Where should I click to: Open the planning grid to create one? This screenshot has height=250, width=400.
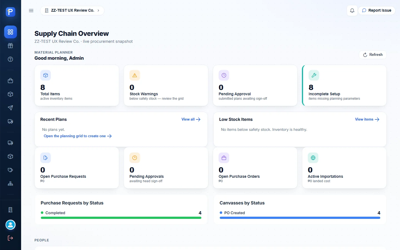point(78,136)
